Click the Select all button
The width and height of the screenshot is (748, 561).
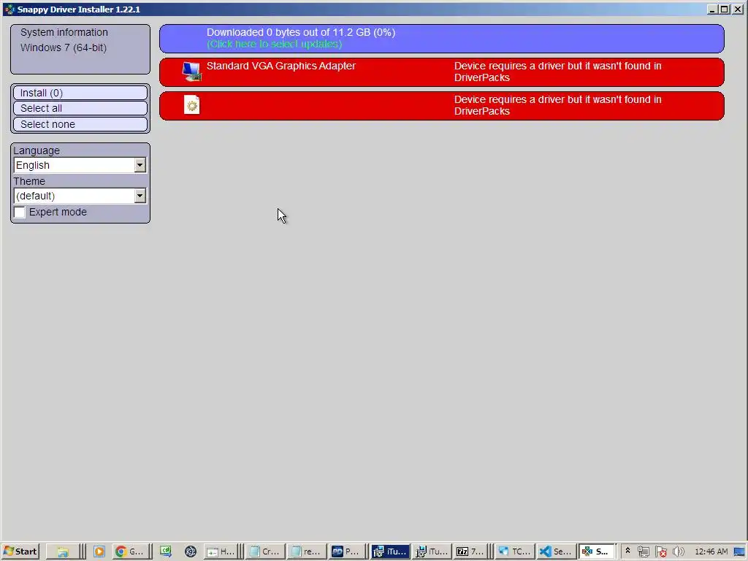(x=80, y=108)
